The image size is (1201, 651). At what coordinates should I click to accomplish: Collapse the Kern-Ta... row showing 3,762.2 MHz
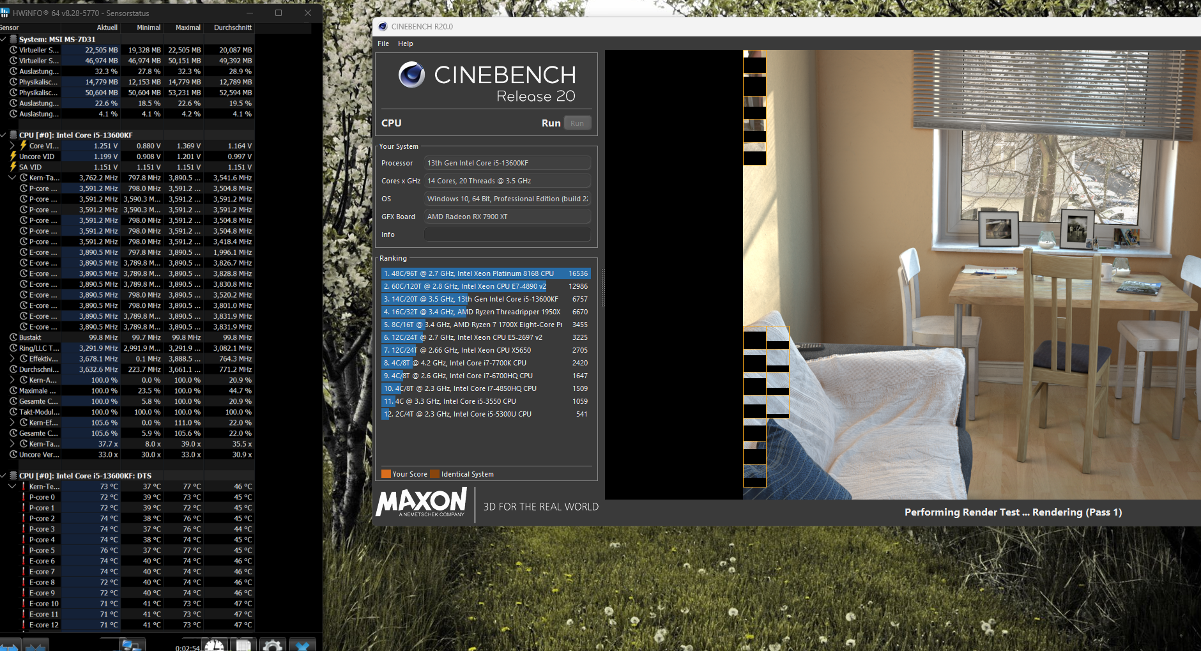pyautogui.click(x=12, y=178)
